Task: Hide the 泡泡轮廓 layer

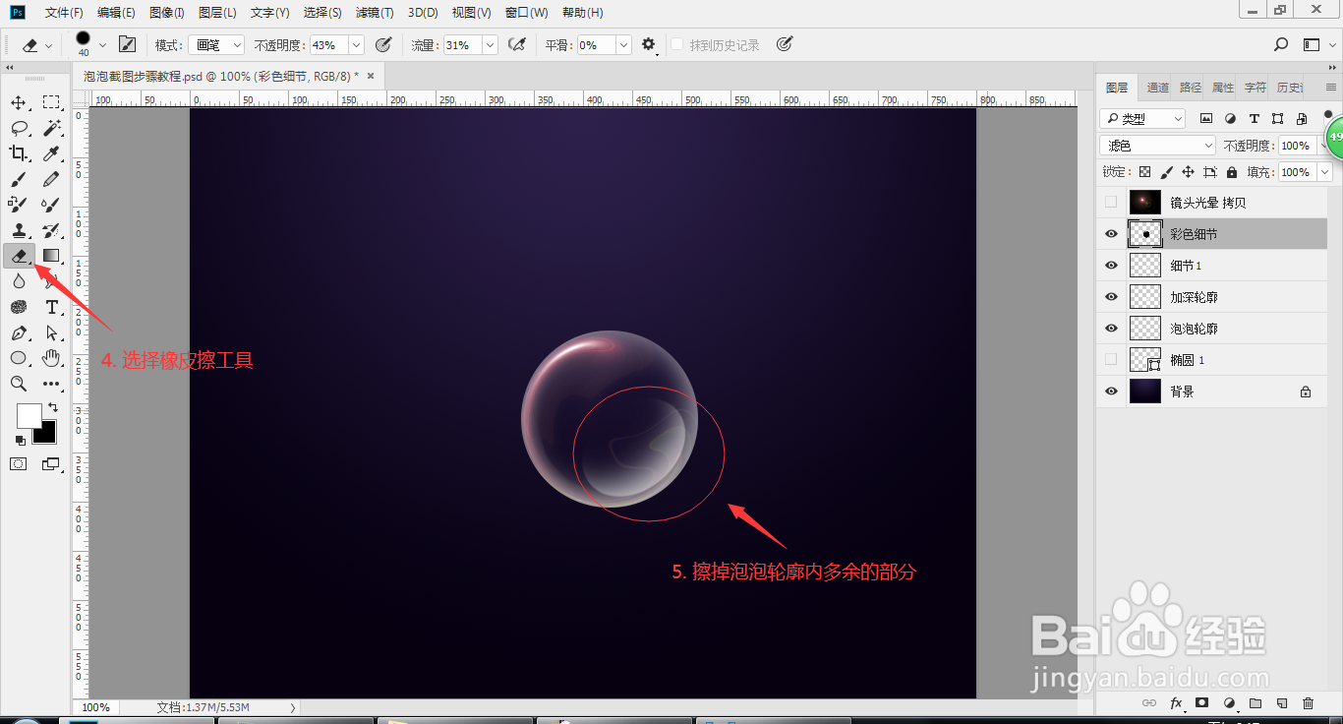Action: coord(1111,329)
